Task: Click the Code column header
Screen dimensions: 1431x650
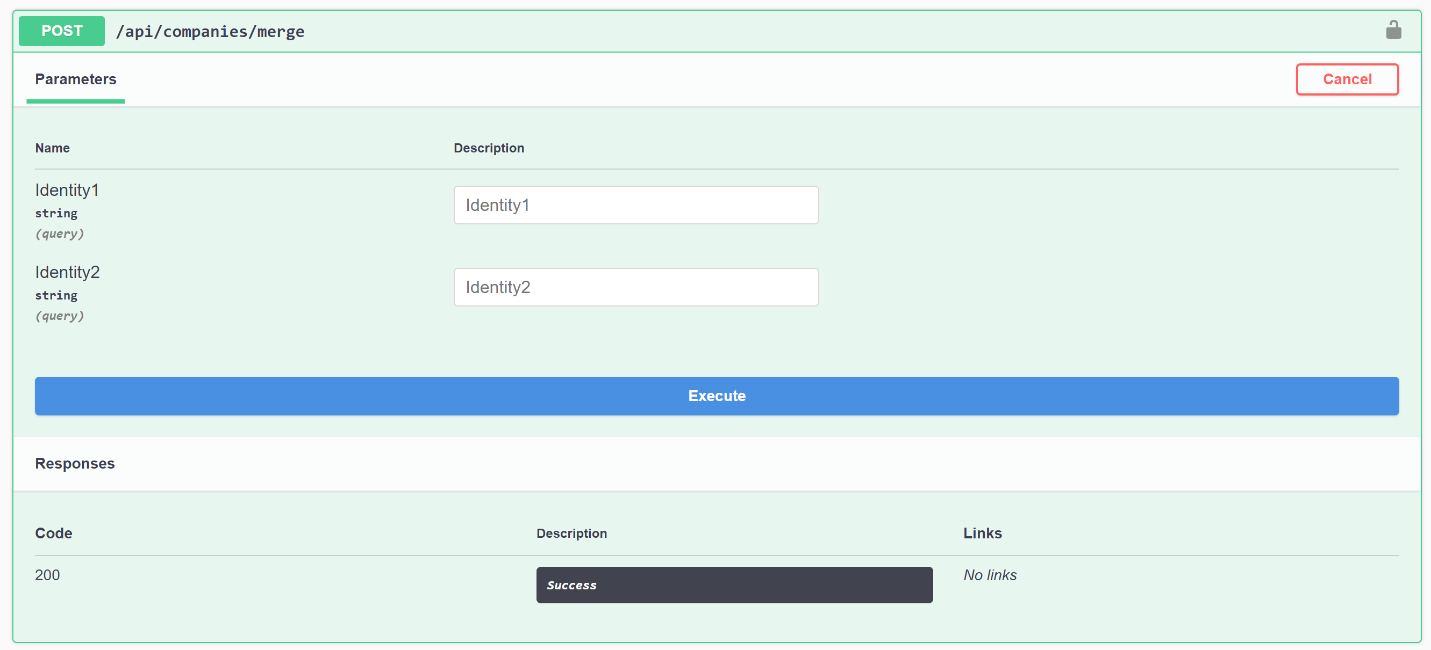Action: click(54, 533)
